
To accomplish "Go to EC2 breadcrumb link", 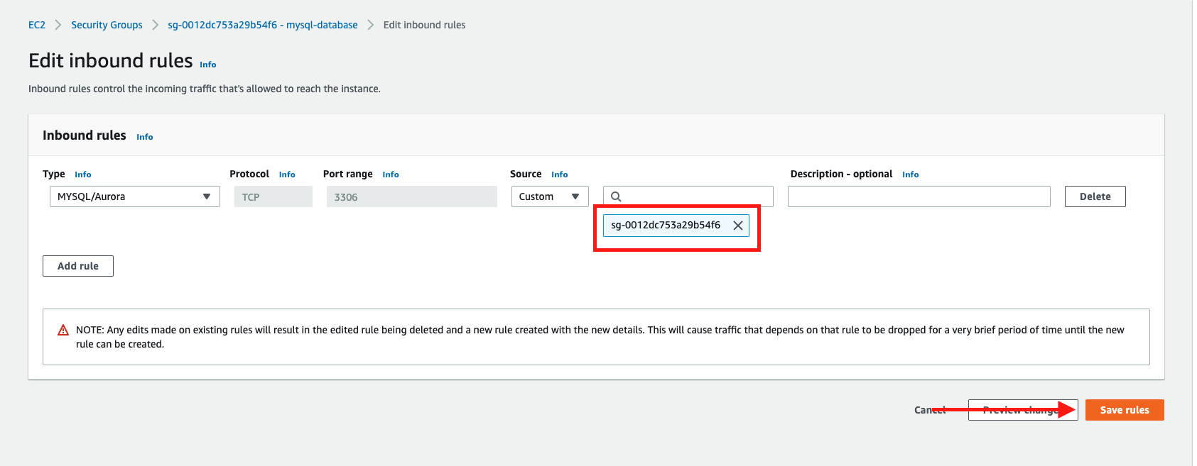I will point(37,25).
